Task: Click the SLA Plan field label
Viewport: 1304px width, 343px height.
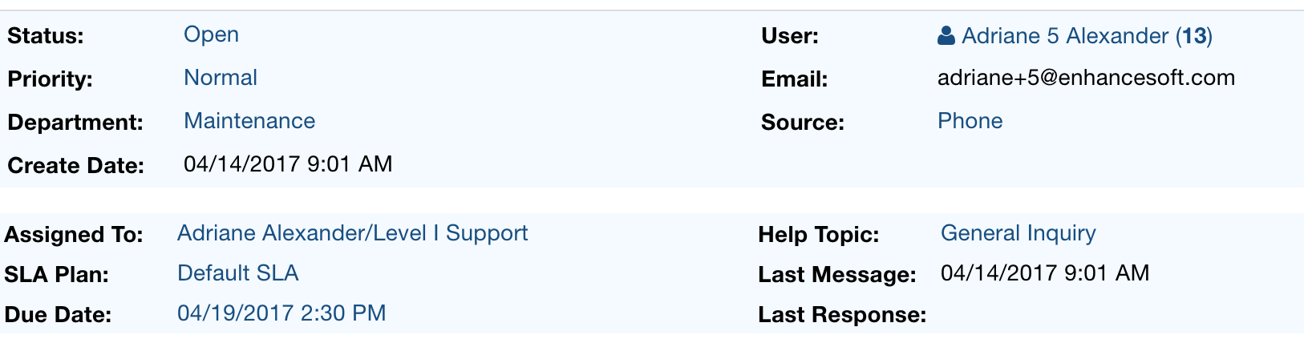Action: pyautogui.click(x=56, y=275)
